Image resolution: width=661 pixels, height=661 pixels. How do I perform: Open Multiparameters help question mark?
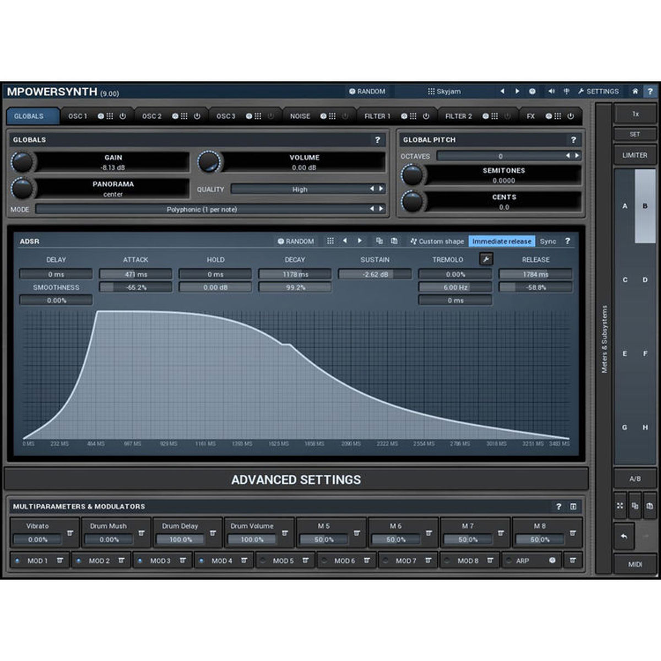(x=559, y=507)
